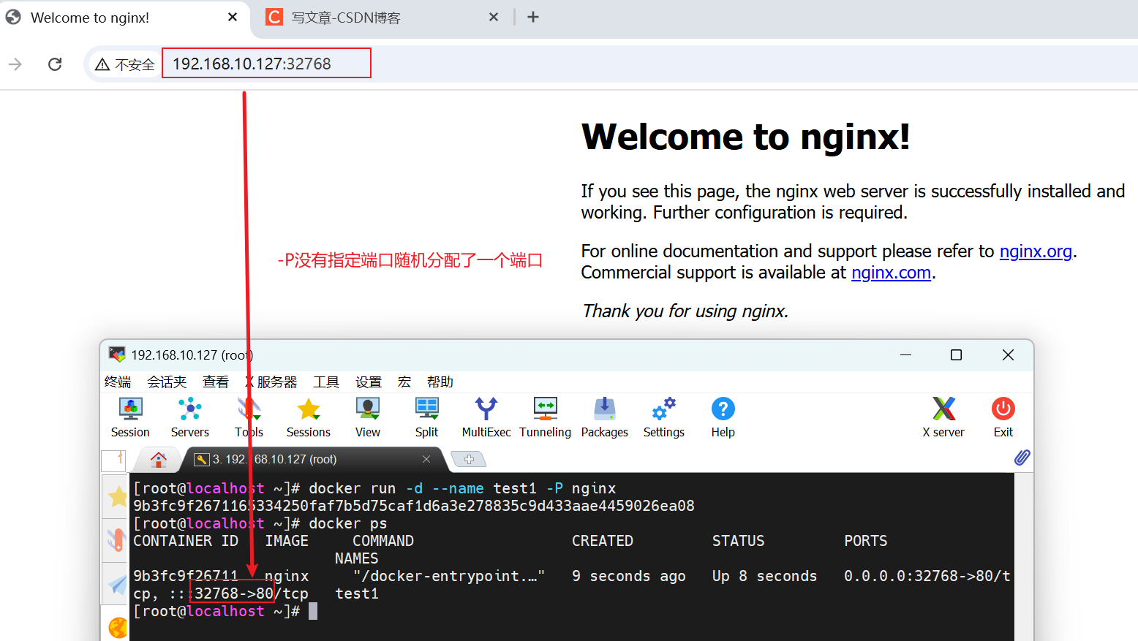The height and width of the screenshot is (641, 1138).
Task: Minimize the MobaXterm window
Action: pyautogui.click(x=905, y=354)
